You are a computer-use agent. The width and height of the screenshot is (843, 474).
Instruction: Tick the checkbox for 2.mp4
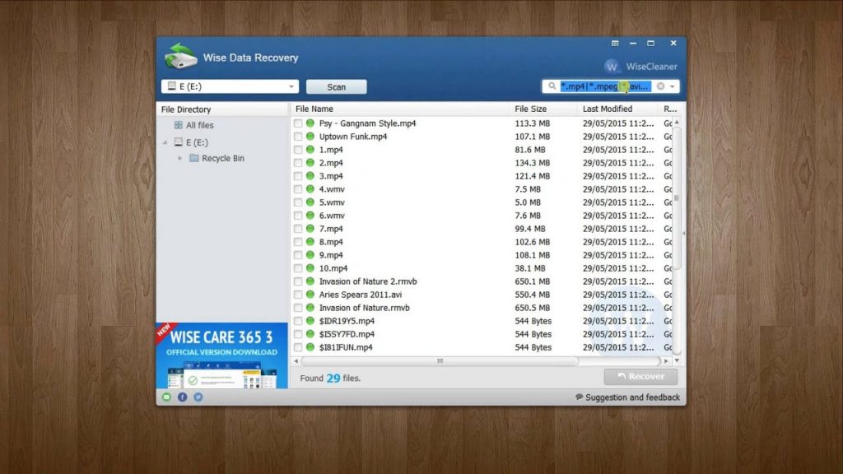pyautogui.click(x=298, y=163)
